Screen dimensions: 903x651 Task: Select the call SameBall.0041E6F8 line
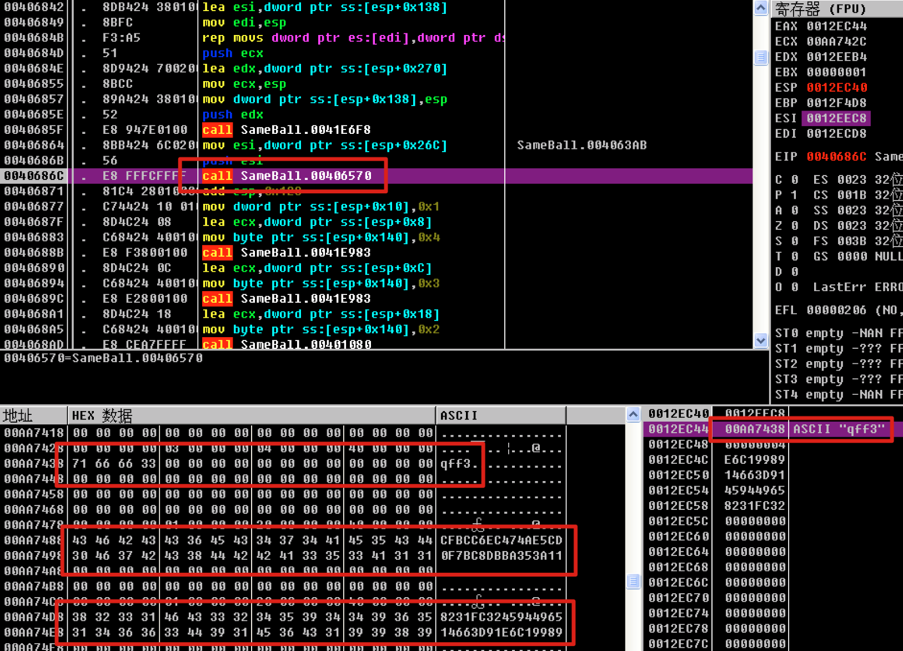[305, 130]
